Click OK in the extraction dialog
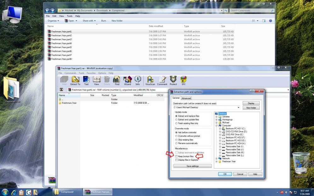Screen dimensions: 314x196 225,174
